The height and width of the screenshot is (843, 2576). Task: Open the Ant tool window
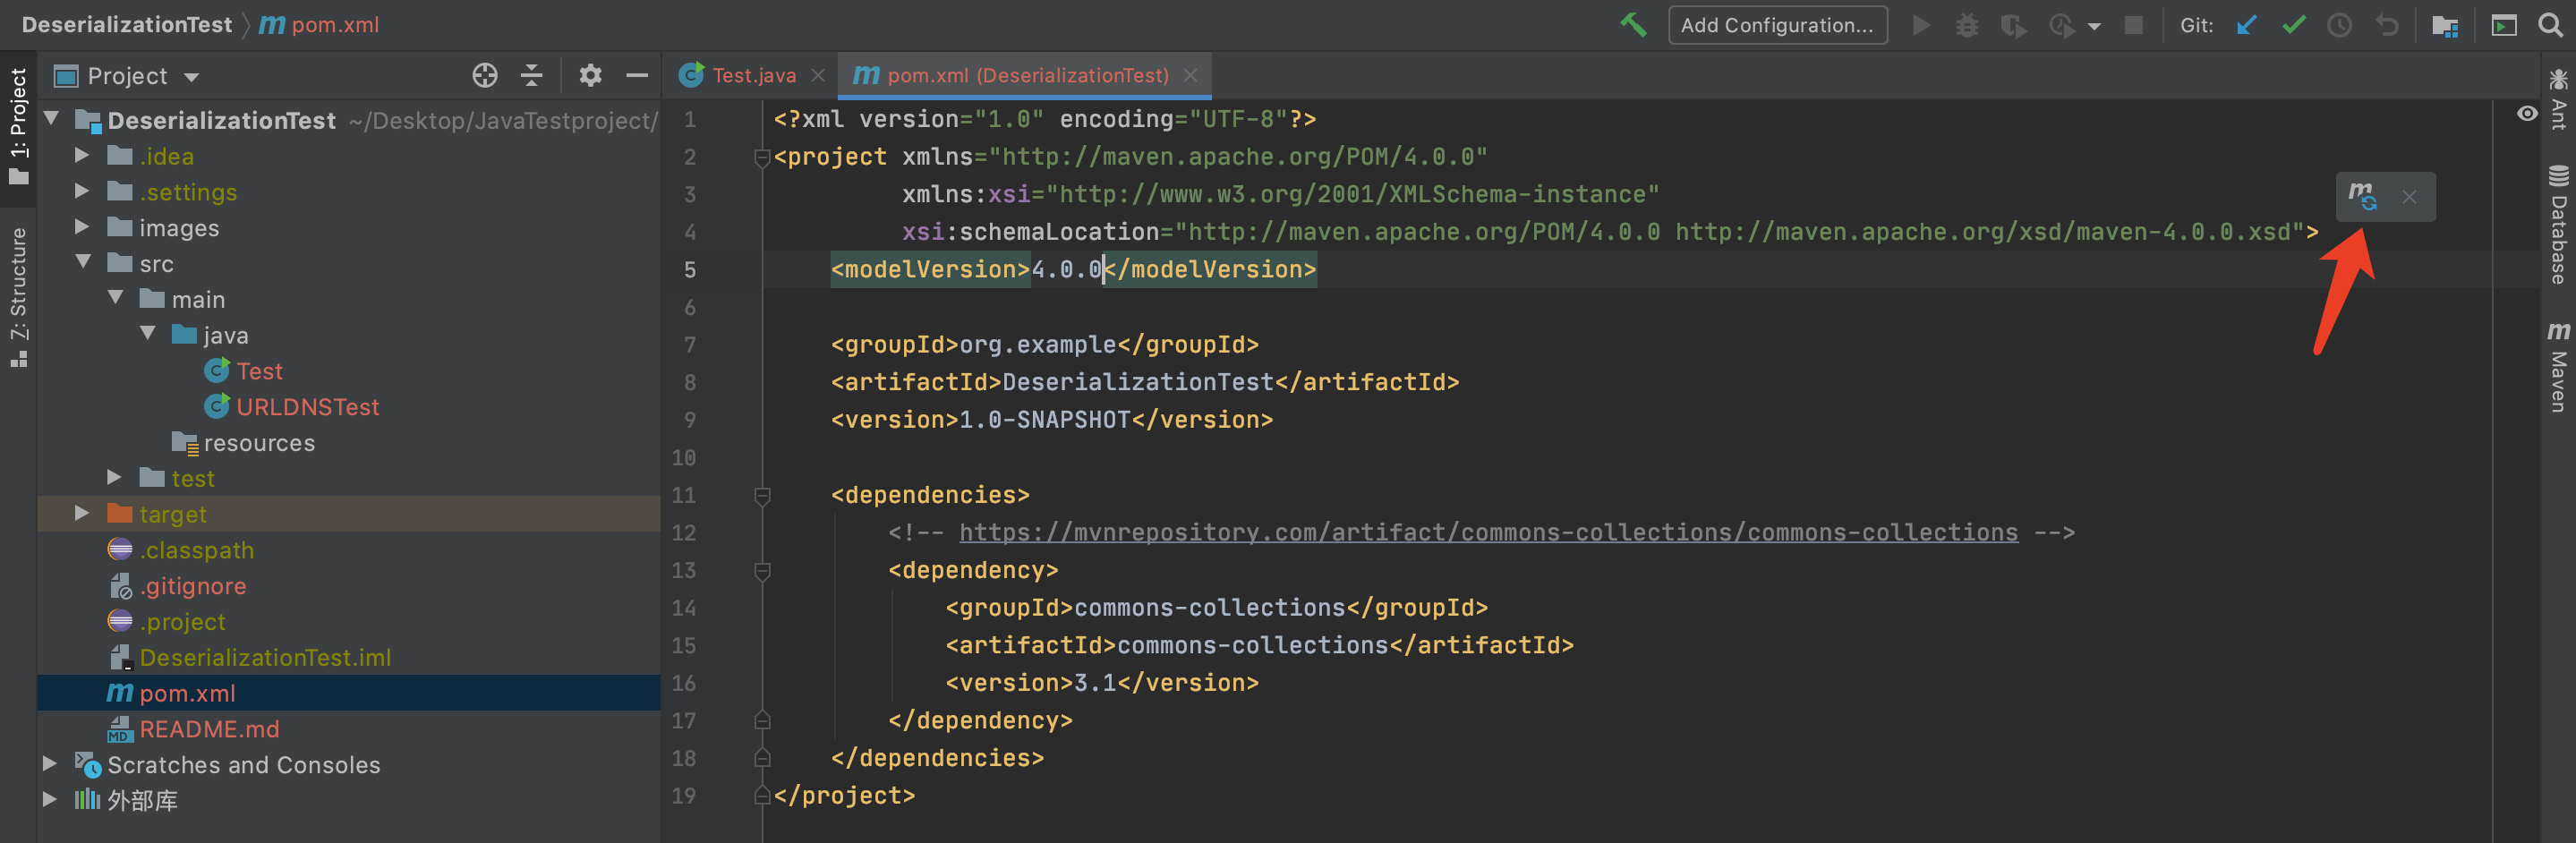coord(2559,100)
